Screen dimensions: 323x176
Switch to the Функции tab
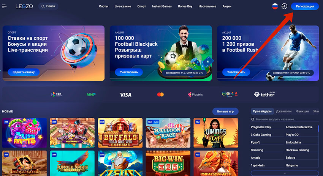302,111
